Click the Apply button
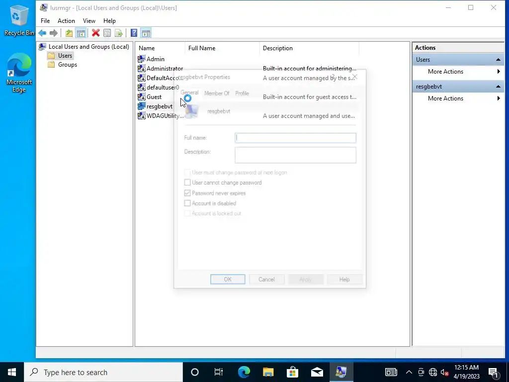509x382 pixels. pos(306,280)
